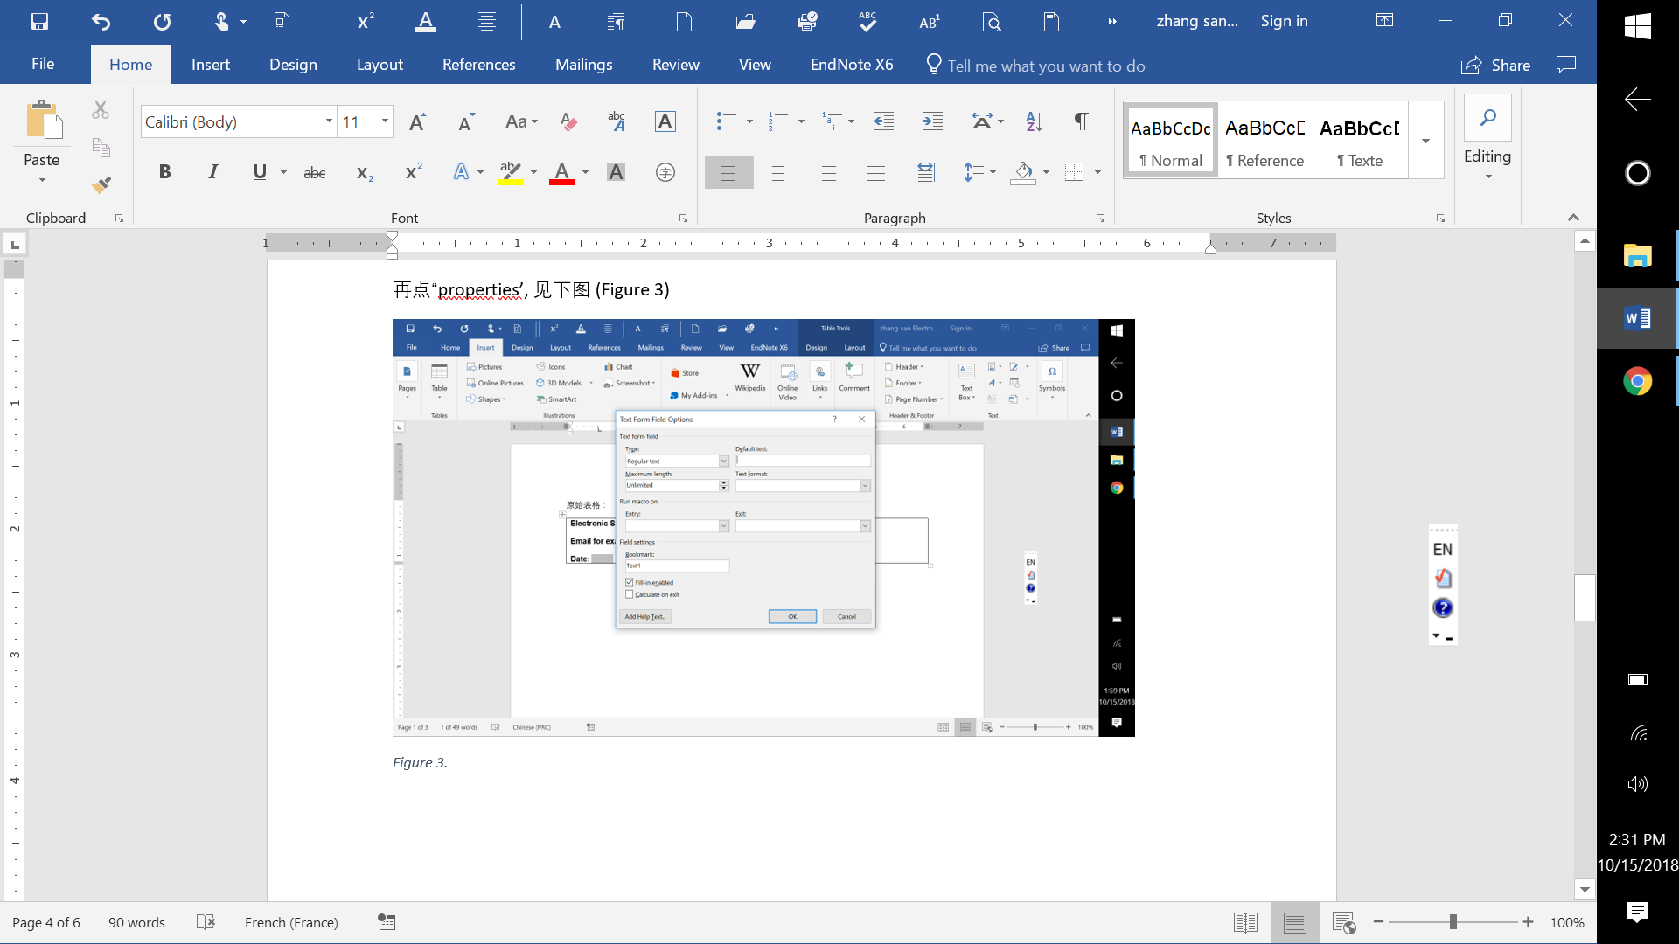Switch to the References tab
This screenshot has width=1679, height=944.
478,65
